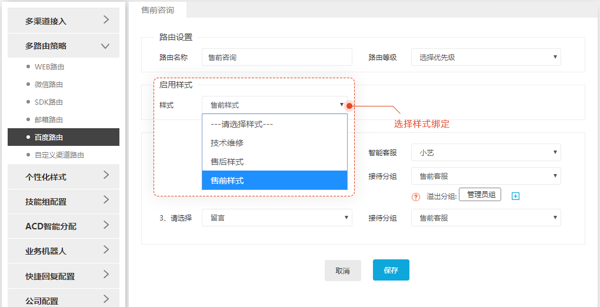This screenshot has height=307, width=600.
Task: Click the 管理员组 overflow group tag
Action: tap(480, 195)
